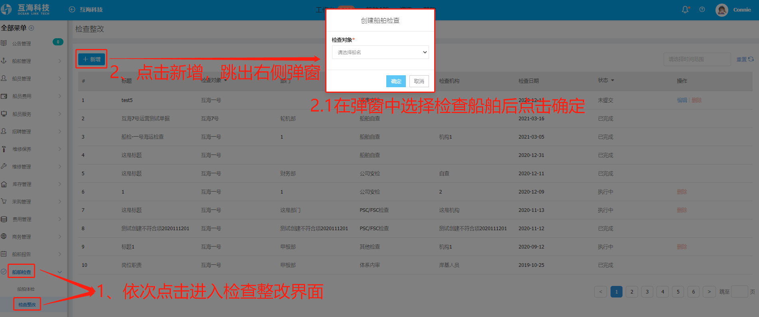Click the 费用管理 coins icon

(4, 219)
